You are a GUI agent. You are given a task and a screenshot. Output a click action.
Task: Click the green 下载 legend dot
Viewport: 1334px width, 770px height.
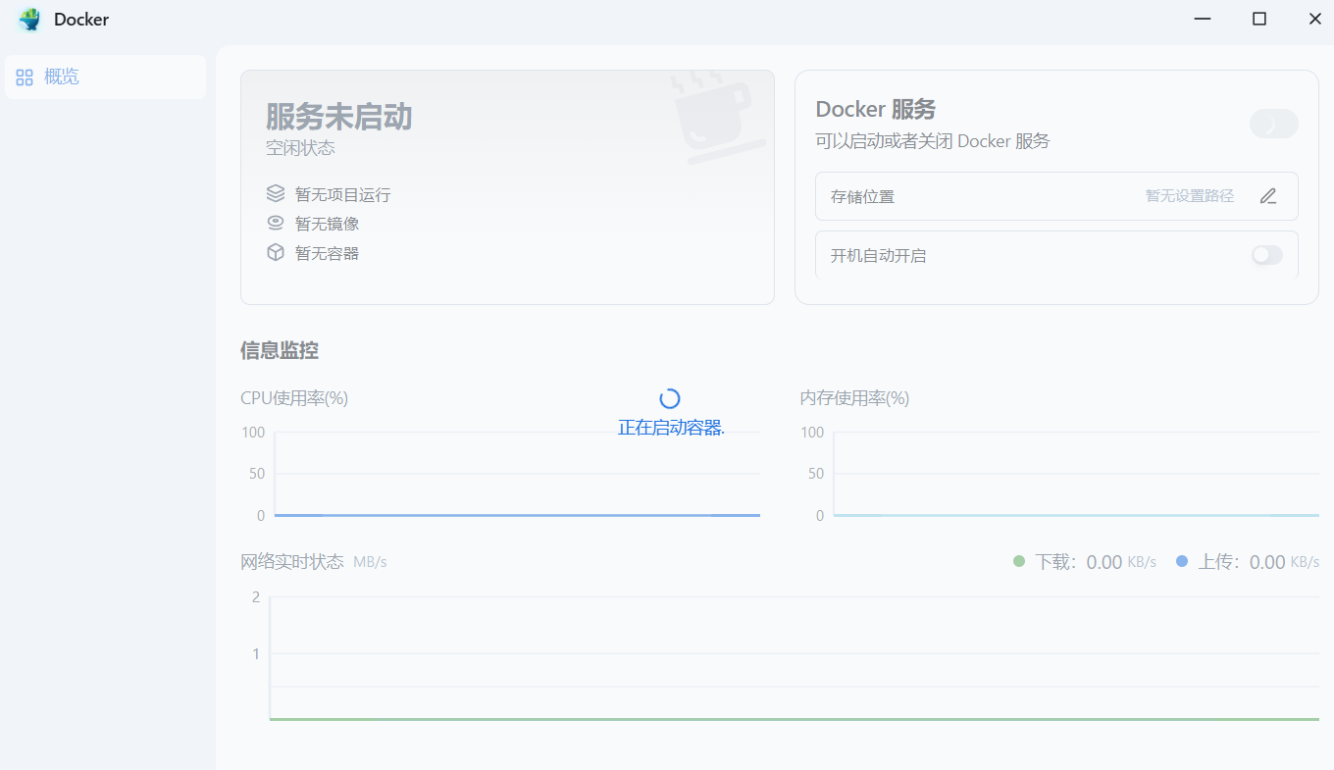[1018, 561]
